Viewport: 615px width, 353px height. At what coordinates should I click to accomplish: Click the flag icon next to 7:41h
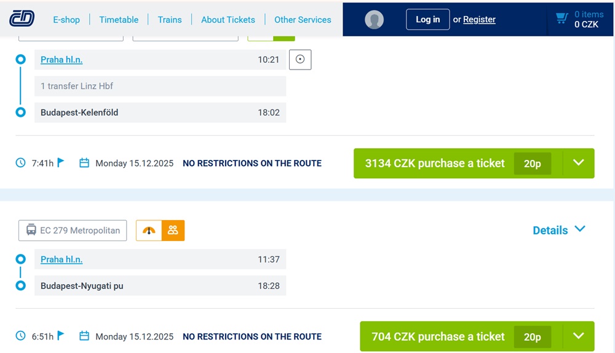pos(61,162)
